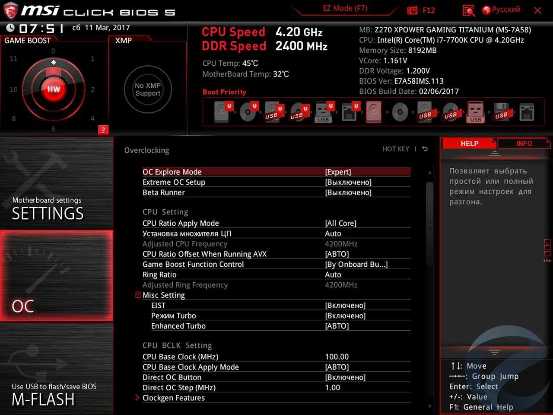Screen dimensions: 553x415
Task: Open Game Boost help question mark
Action: pyautogui.click(x=103, y=130)
